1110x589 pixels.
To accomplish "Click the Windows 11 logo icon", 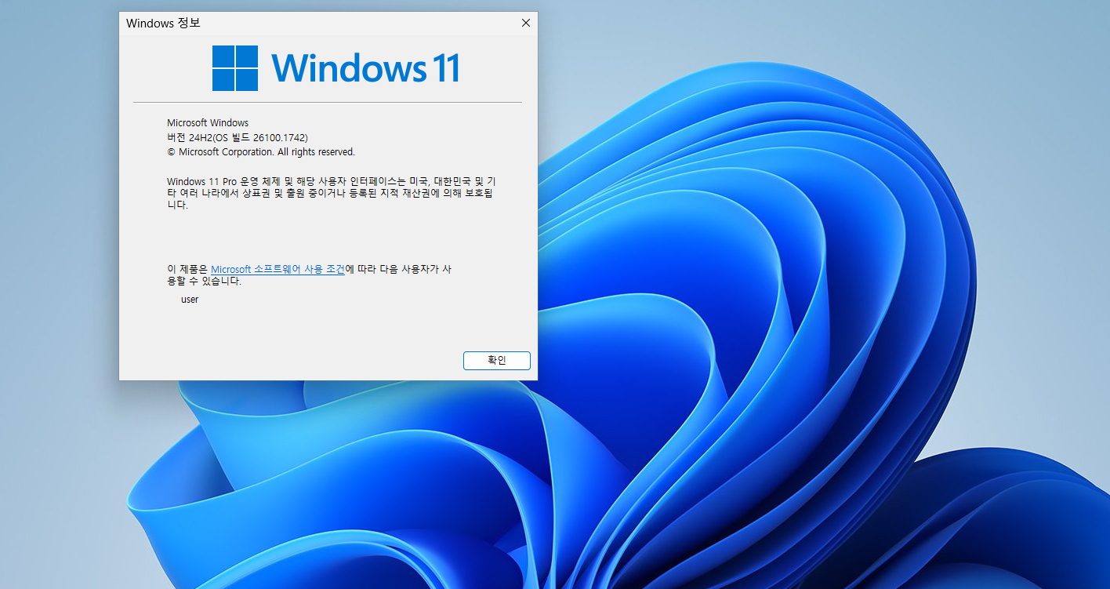I will [235, 68].
